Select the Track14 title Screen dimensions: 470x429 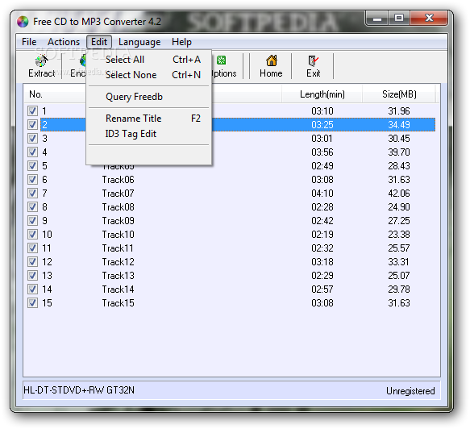click(x=118, y=289)
